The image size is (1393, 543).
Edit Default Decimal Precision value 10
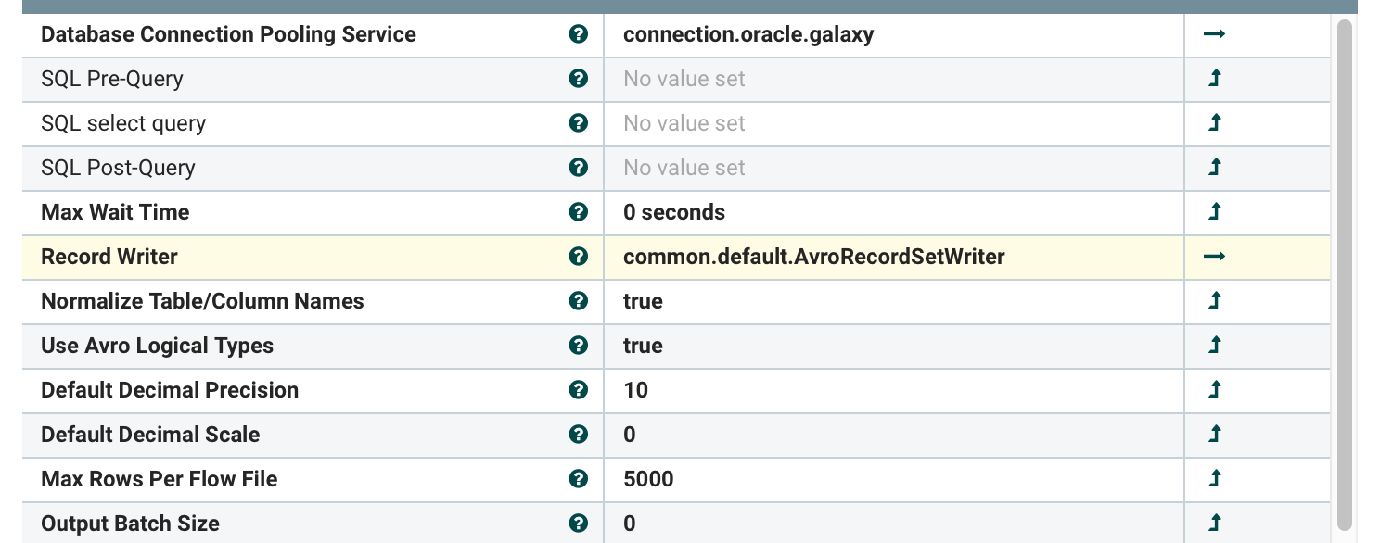pyautogui.click(x=894, y=390)
